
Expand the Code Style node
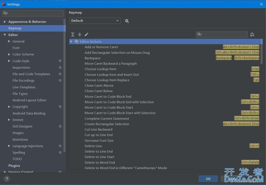9,61
